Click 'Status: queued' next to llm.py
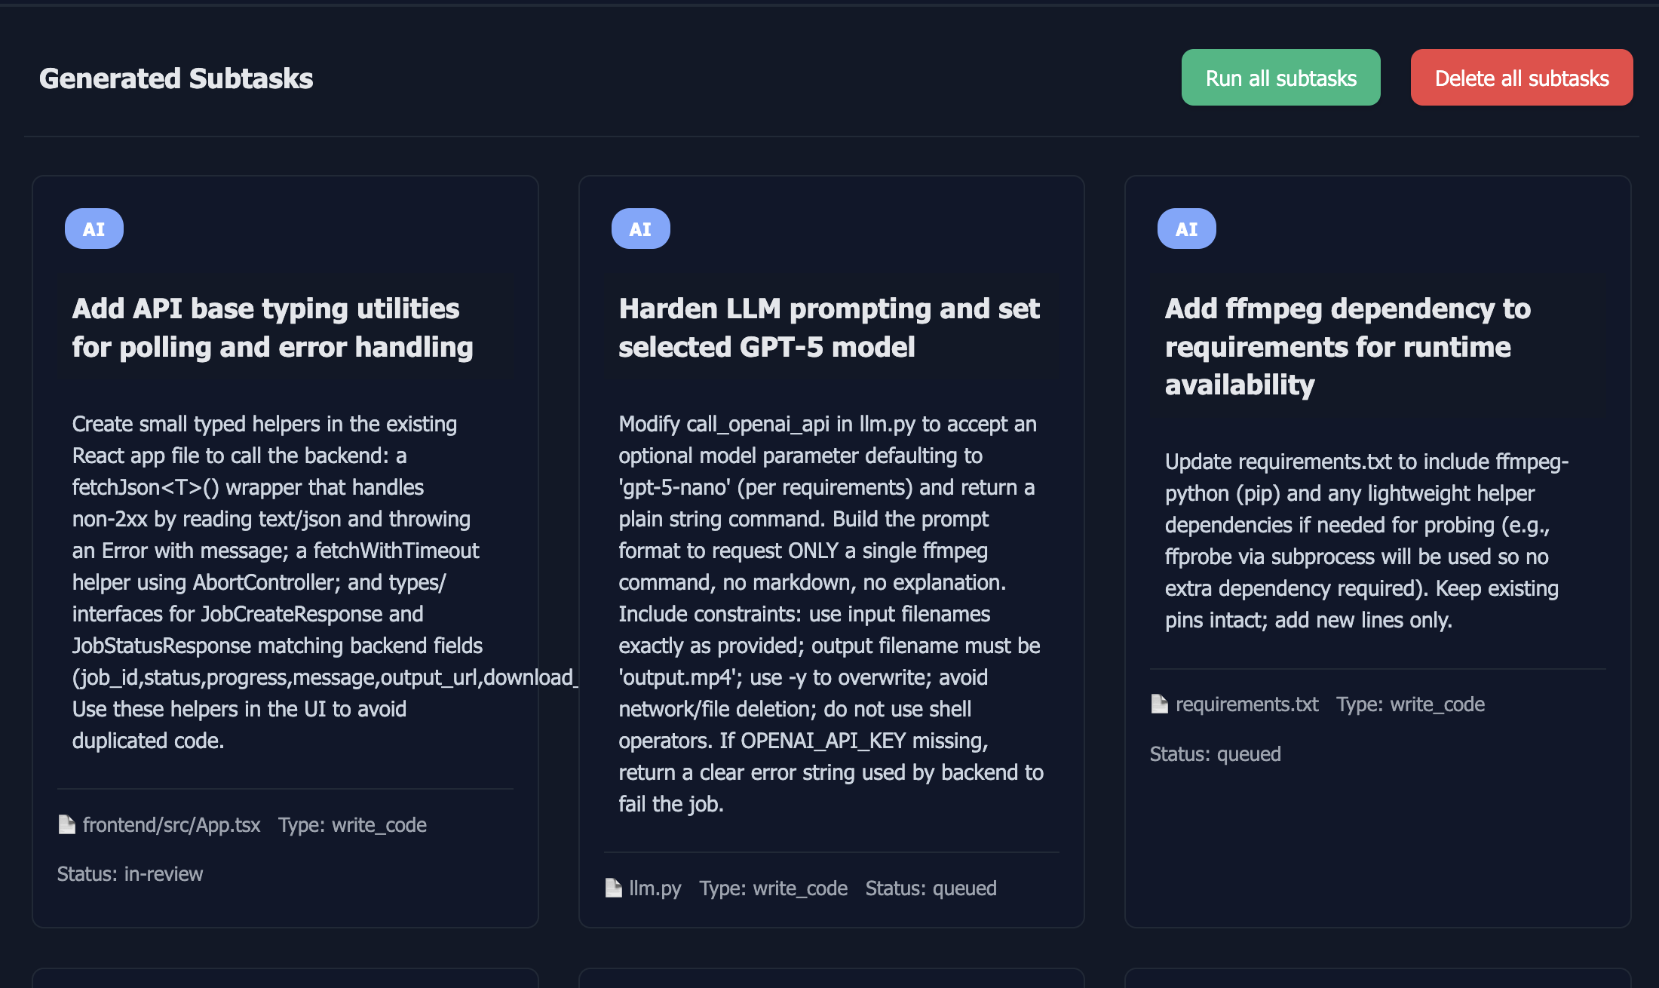Image resolution: width=1659 pixels, height=988 pixels. 931,888
